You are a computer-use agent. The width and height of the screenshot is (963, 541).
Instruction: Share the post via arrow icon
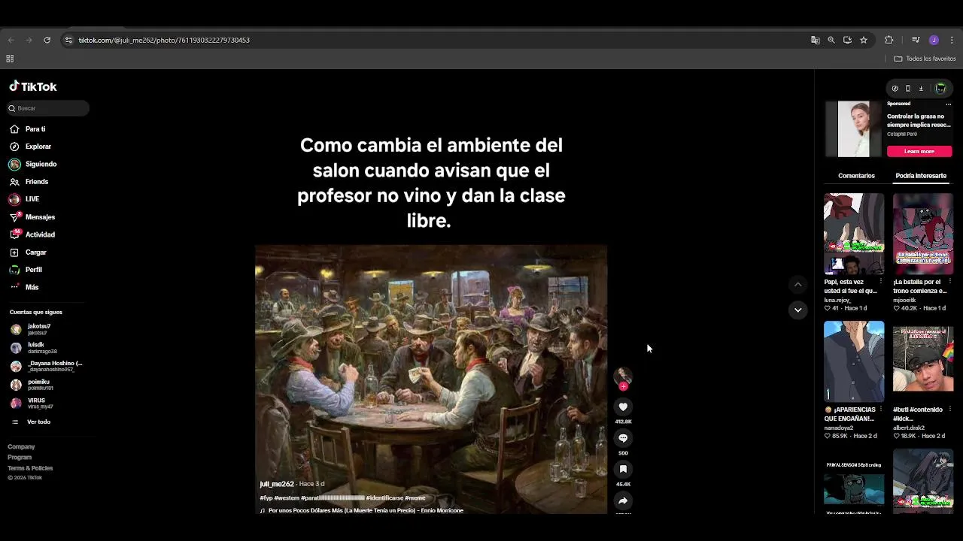coord(623,500)
